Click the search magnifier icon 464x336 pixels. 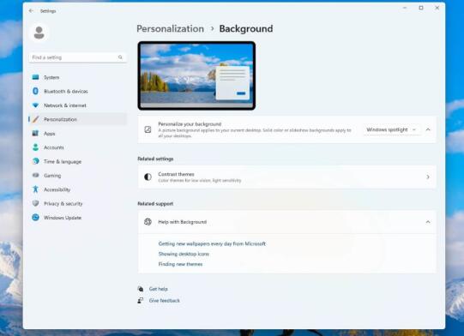[120, 57]
